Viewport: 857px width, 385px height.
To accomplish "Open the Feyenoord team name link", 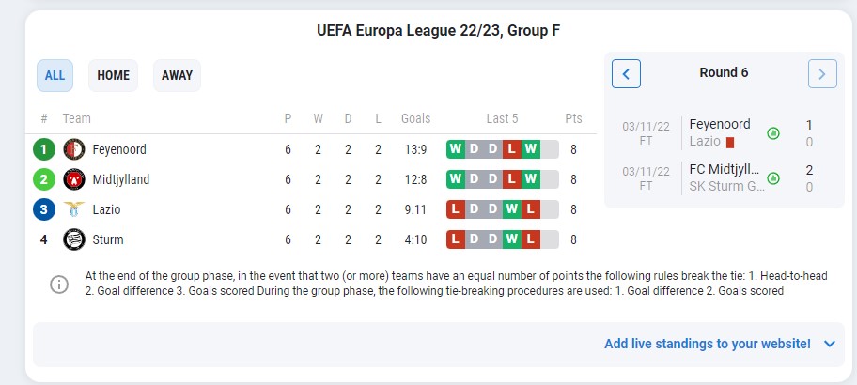I will tap(119, 149).
